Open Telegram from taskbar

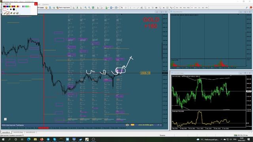click(x=48, y=139)
